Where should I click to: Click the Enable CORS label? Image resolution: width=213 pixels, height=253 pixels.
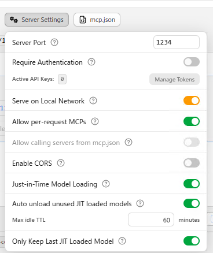point(32,163)
